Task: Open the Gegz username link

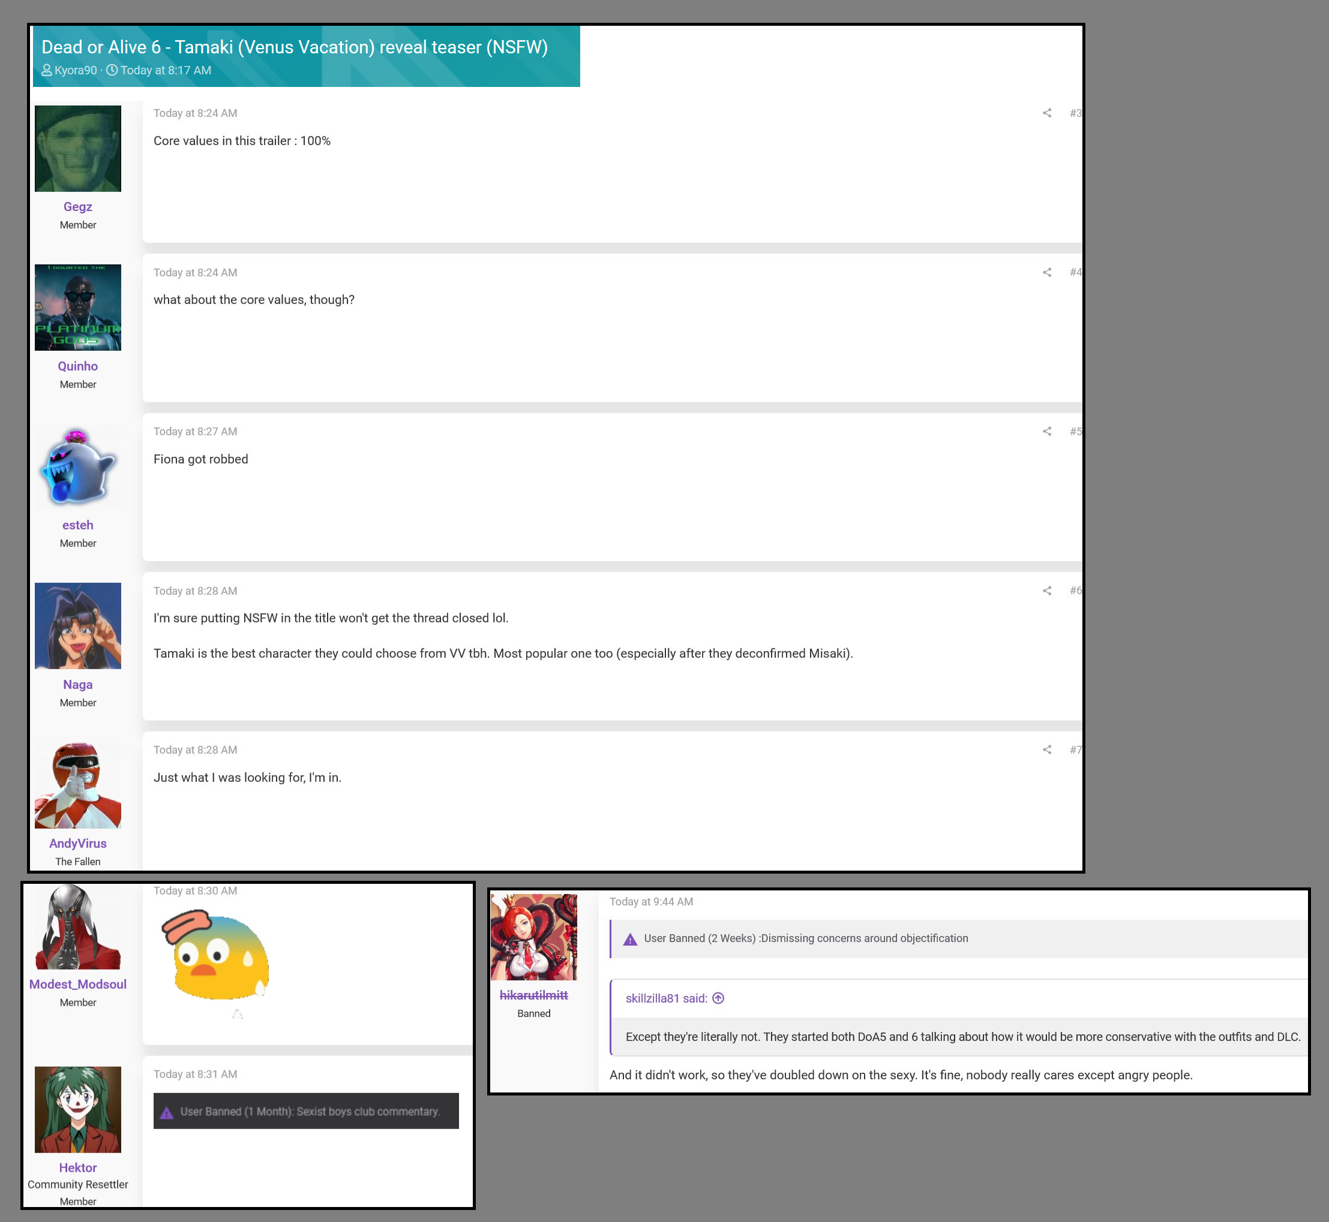Action: click(x=78, y=207)
